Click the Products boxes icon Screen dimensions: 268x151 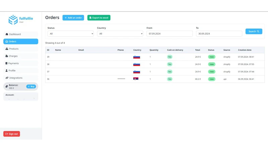coord(7,49)
